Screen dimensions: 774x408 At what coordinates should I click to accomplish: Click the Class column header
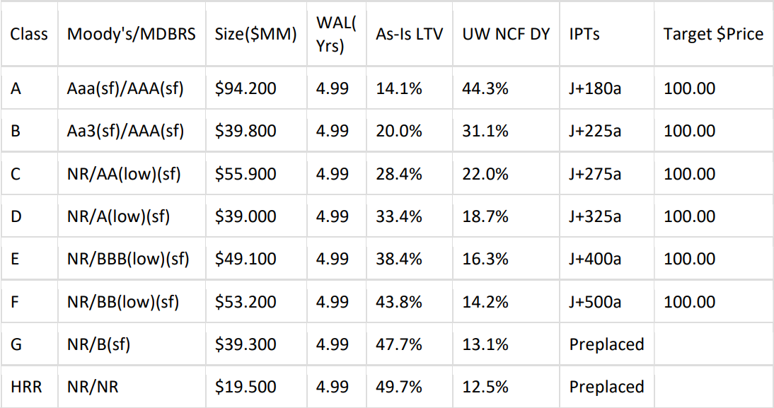tap(29, 34)
